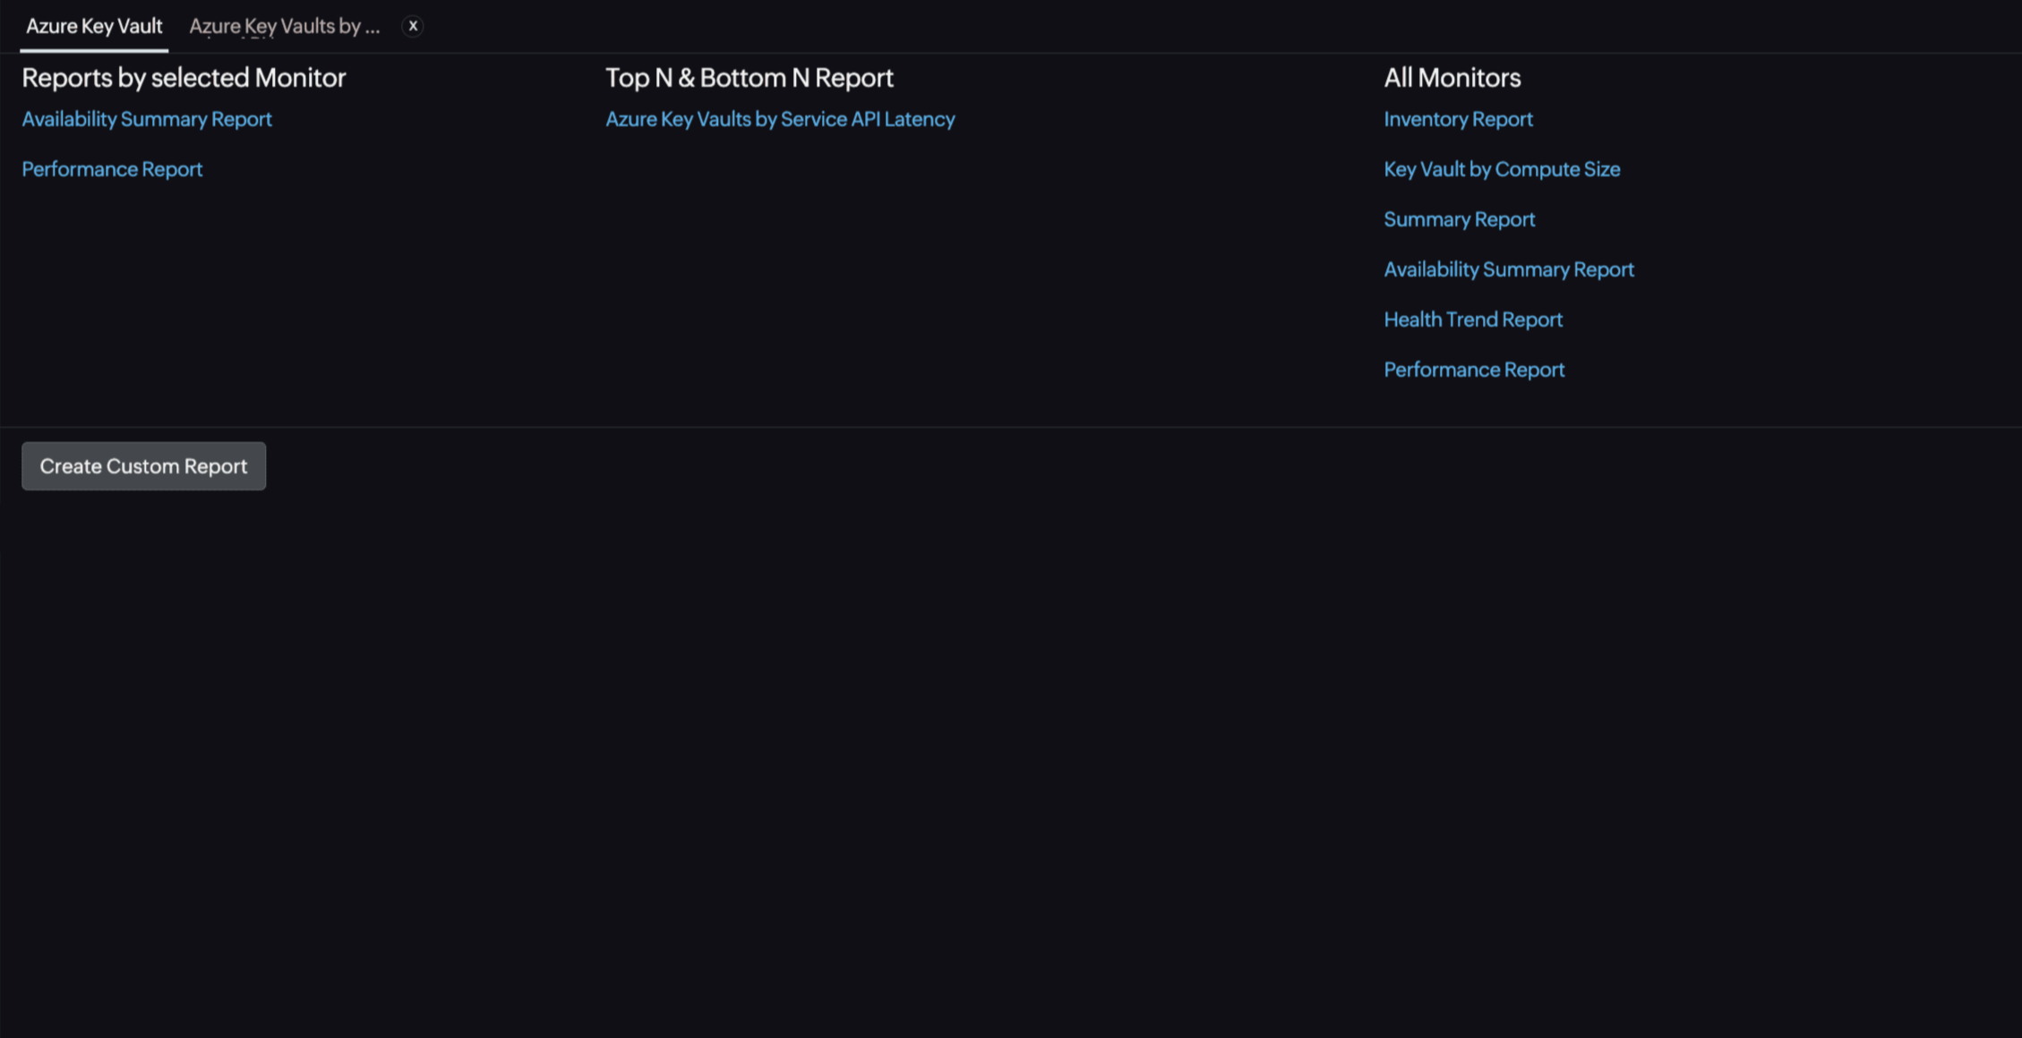View the compute size breakdown for Key Vaults
Screen dimensions: 2022x1038
tap(1502, 168)
